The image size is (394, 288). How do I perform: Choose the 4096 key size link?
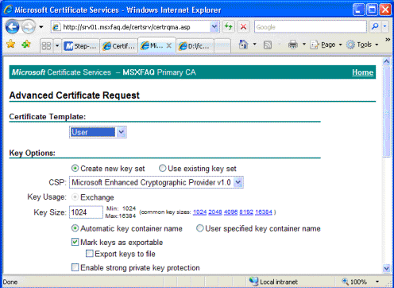coord(230,212)
